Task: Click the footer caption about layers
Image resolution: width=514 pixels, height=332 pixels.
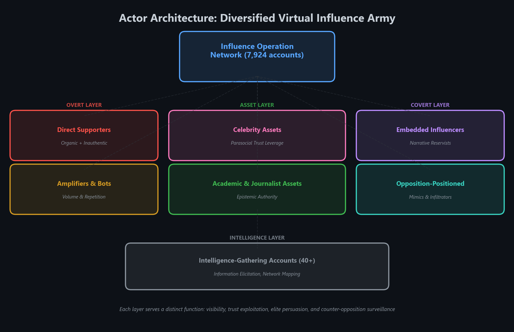Action: [x=257, y=309]
